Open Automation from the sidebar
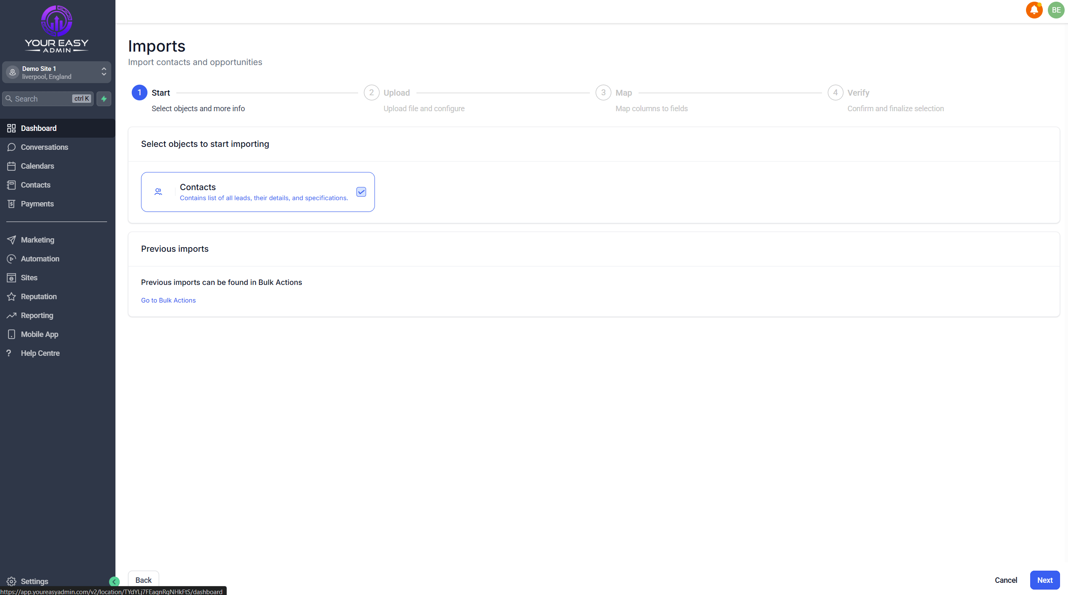 tap(40, 259)
